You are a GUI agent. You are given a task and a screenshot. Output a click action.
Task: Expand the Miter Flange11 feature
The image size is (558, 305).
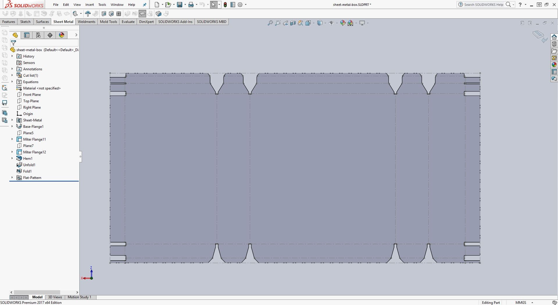12,139
